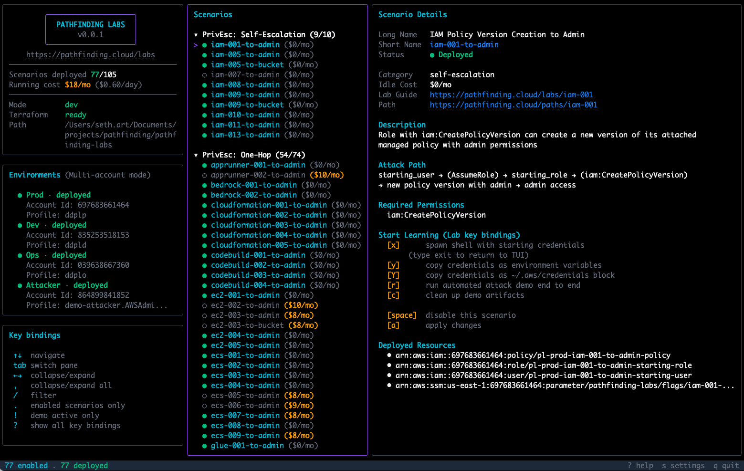Click the hollow status dot of iam-007-to-admin
The image size is (744, 471).
pos(205,75)
